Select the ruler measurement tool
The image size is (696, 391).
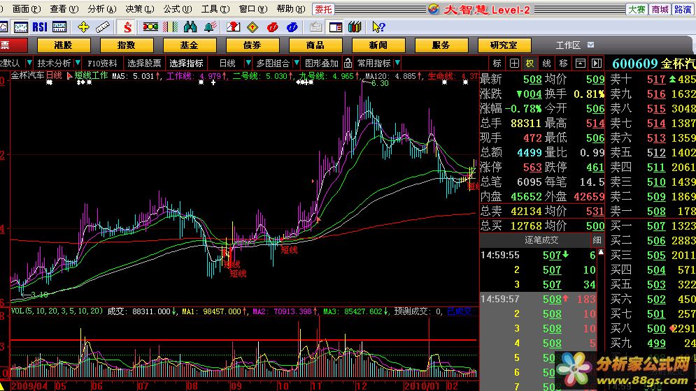[103, 27]
